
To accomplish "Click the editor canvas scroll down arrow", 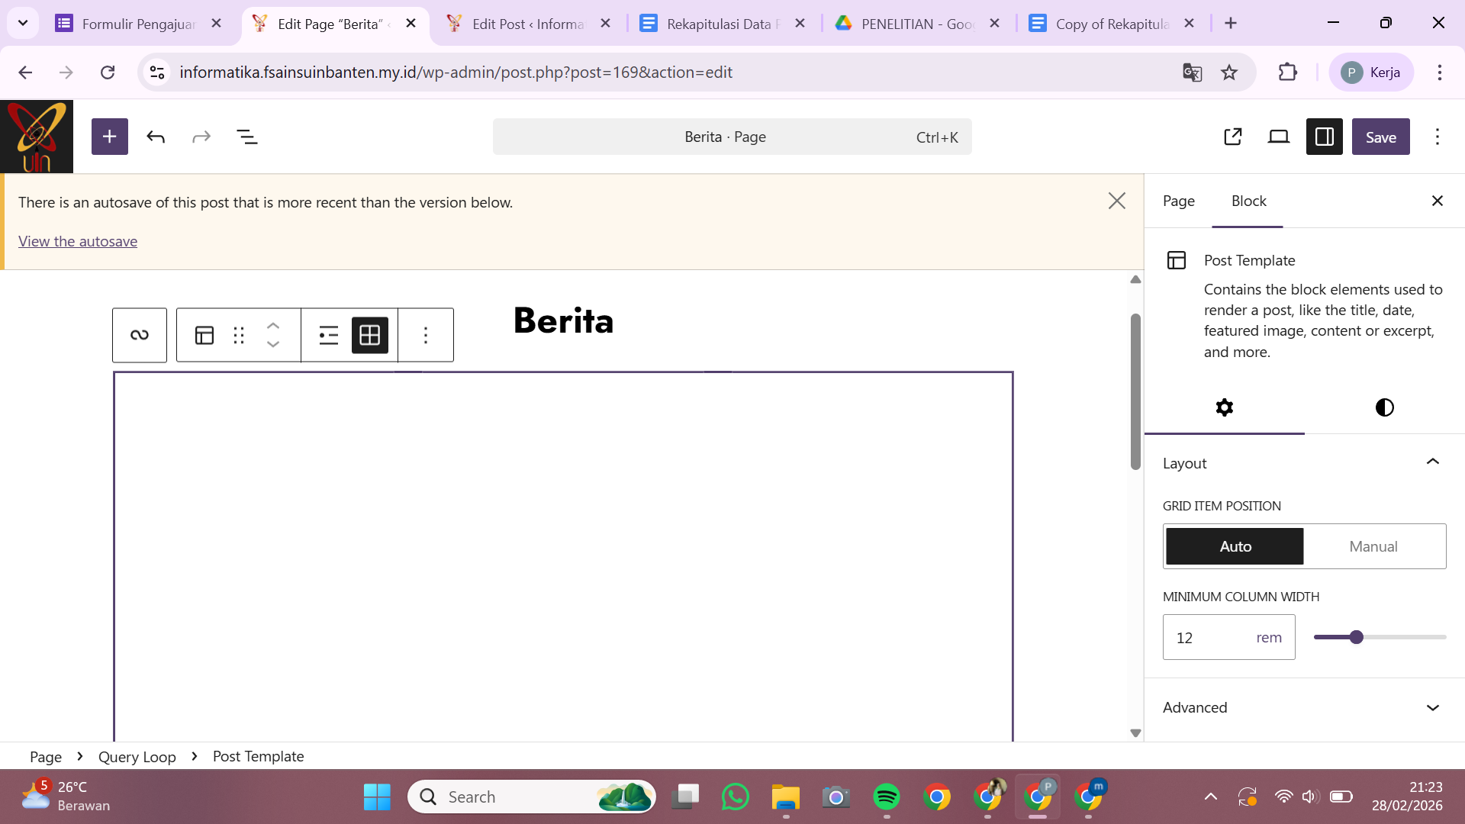I will (1135, 733).
